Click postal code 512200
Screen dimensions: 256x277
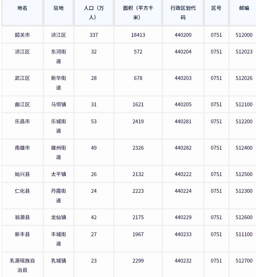[x=244, y=121]
